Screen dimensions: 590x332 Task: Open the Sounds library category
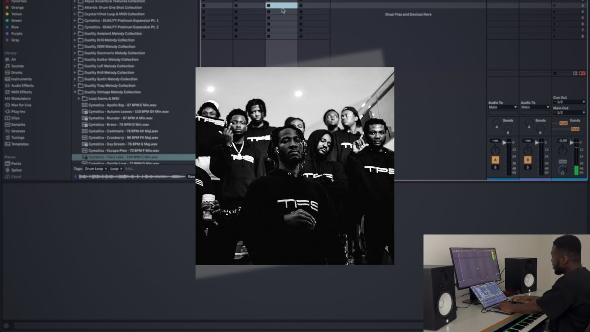(14, 66)
